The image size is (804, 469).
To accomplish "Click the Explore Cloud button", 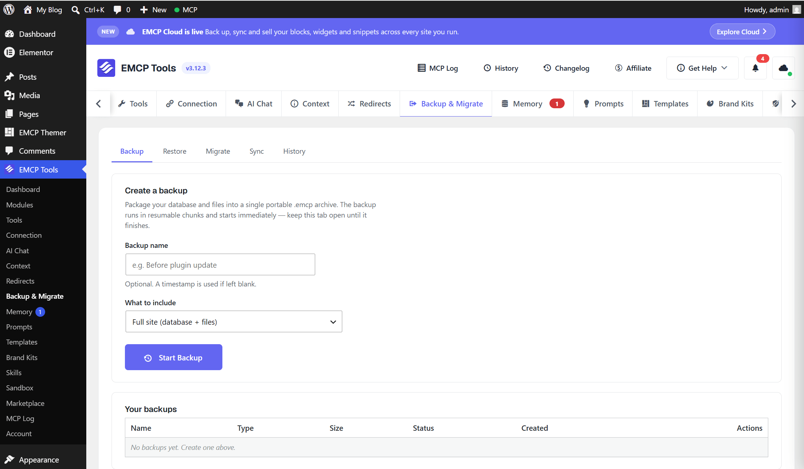I will click(742, 31).
